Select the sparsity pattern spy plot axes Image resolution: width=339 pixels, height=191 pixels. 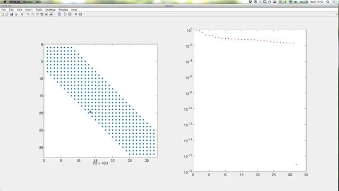(101, 101)
